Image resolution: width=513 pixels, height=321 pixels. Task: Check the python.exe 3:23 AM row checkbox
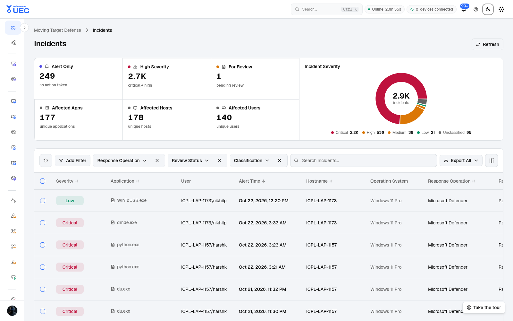[43, 245]
